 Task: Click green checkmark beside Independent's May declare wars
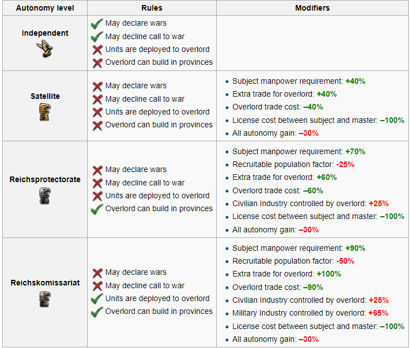97,23
